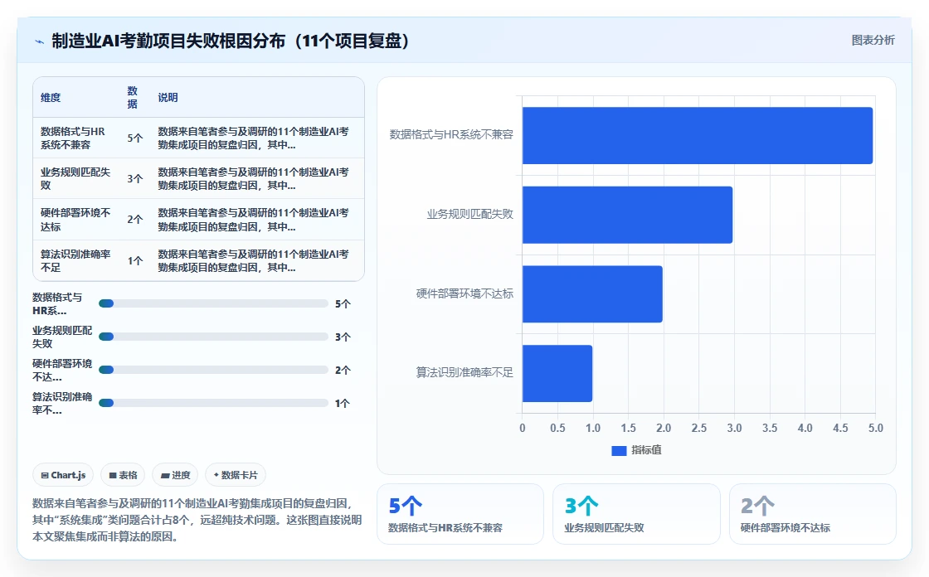Select the 进度 tag chip
Screen dimensions: 929x577
tap(175, 475)
